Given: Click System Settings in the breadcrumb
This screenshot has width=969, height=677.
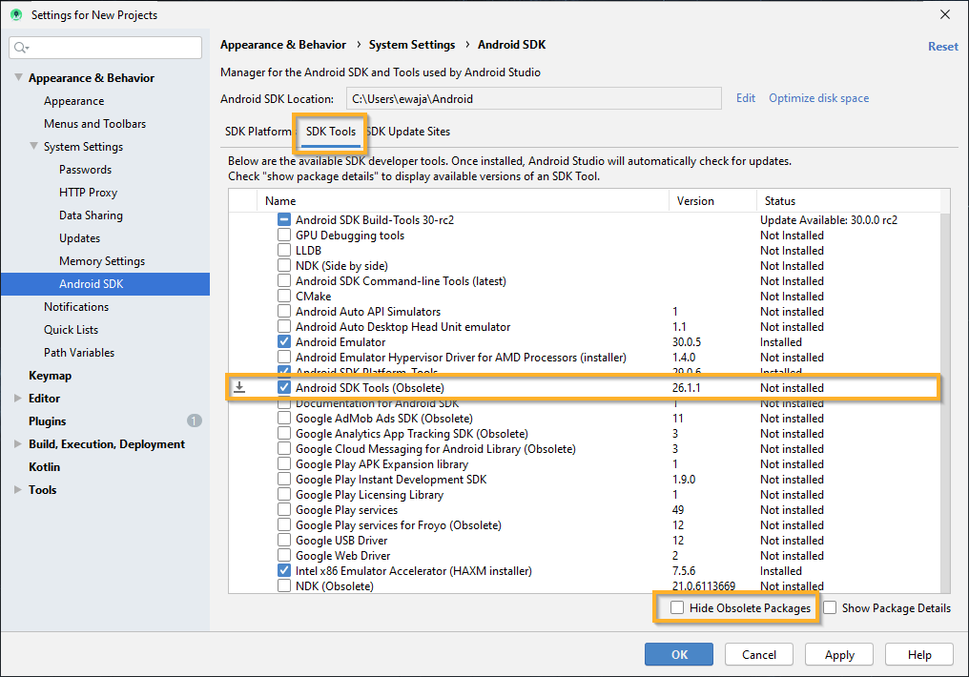Looking at the screenshot, I should (412, 45).
